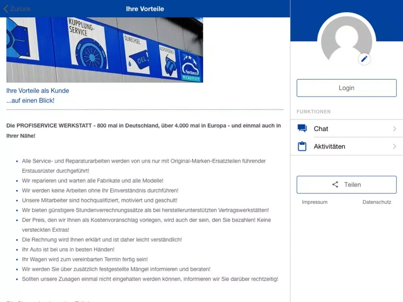Click the 'Ihre Vorteile' page title
403x302 pixels.
point(145,9)
